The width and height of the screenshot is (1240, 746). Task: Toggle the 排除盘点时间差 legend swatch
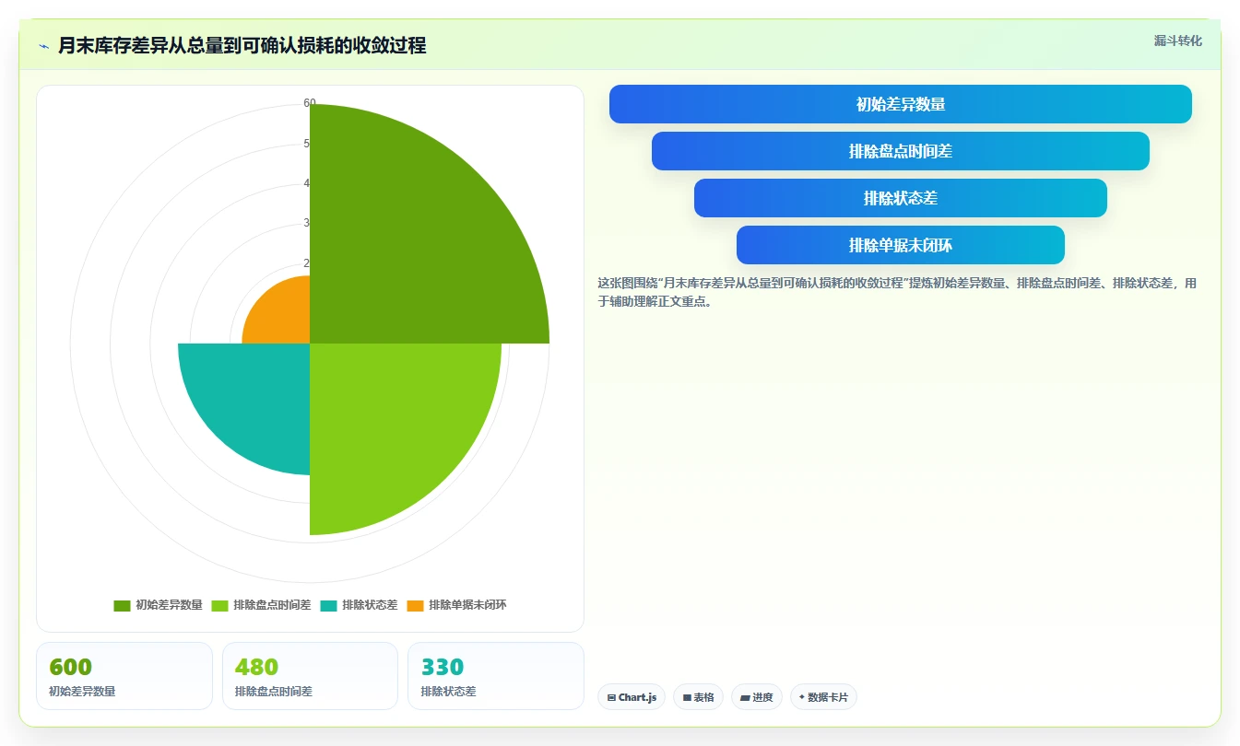(220, 605)
